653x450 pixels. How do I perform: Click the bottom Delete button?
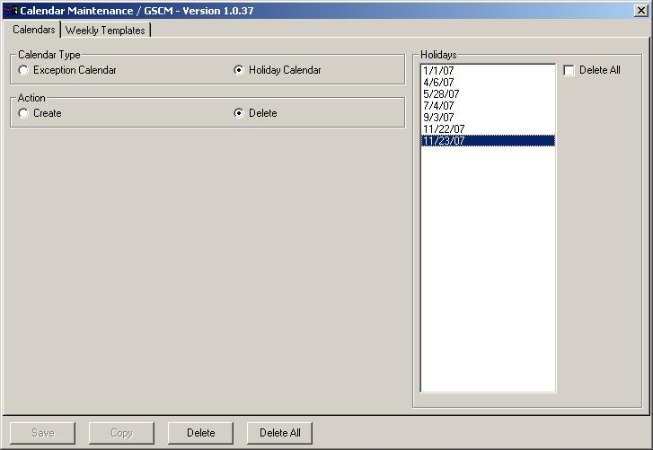click(x=200, y=433)
